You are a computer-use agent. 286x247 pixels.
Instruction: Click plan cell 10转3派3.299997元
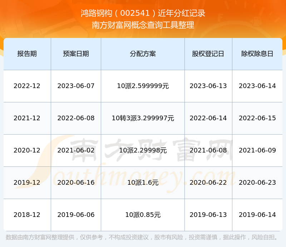[x=143, y=118]
